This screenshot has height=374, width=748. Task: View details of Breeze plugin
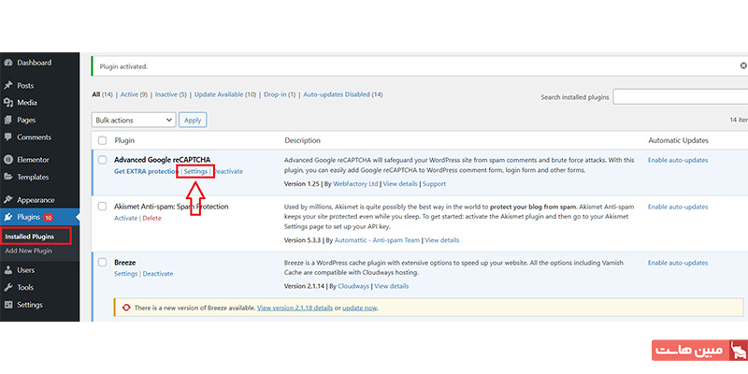(391, 286)
